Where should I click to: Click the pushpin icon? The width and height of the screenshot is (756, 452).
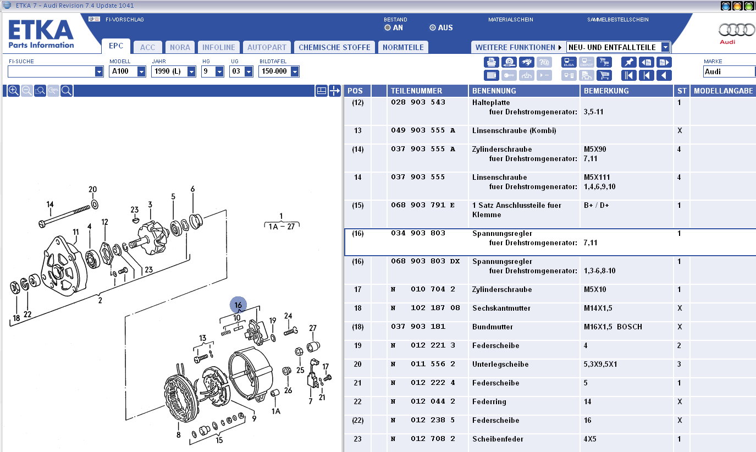coord(628,62)
